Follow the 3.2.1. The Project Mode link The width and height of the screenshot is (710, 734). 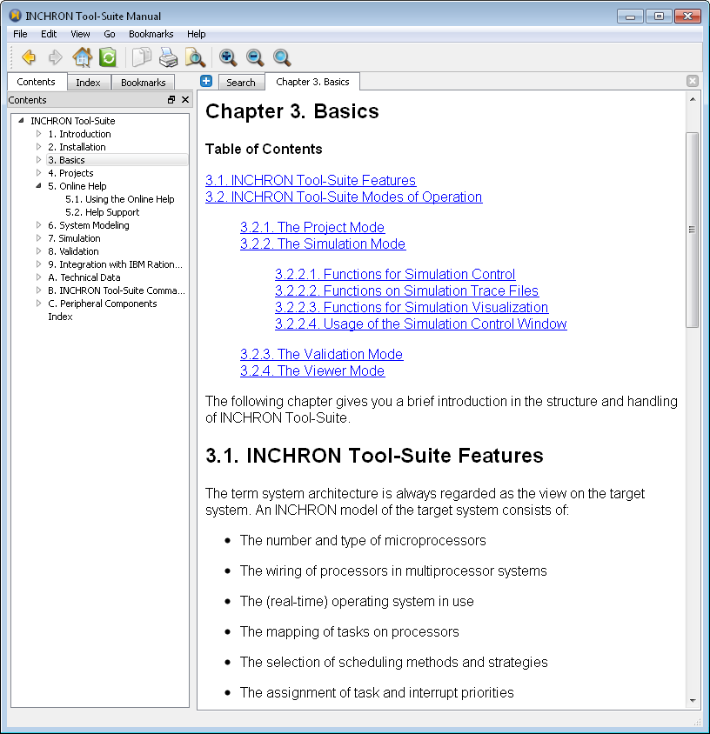(x=312, y=227)
